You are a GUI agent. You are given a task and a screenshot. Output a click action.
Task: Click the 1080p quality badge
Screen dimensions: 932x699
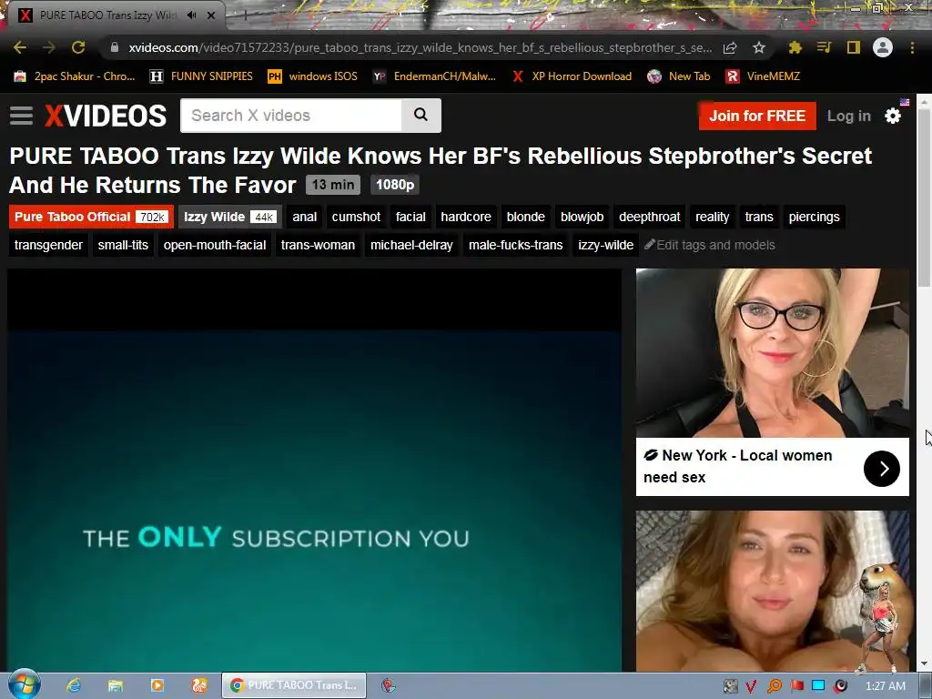[395, 185]
